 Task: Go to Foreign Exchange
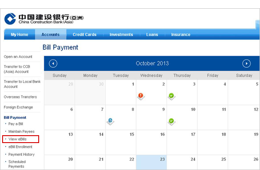tap(18, 107)
